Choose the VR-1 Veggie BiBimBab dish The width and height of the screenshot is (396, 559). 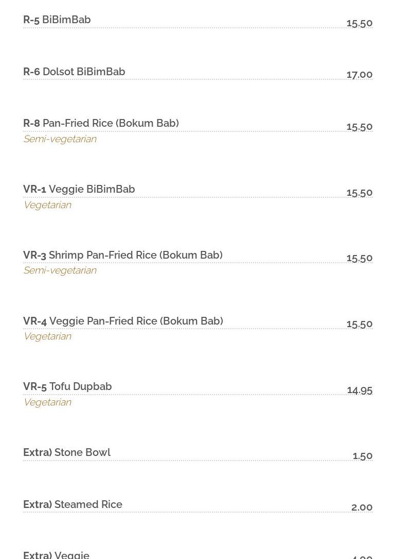point(79,189)
